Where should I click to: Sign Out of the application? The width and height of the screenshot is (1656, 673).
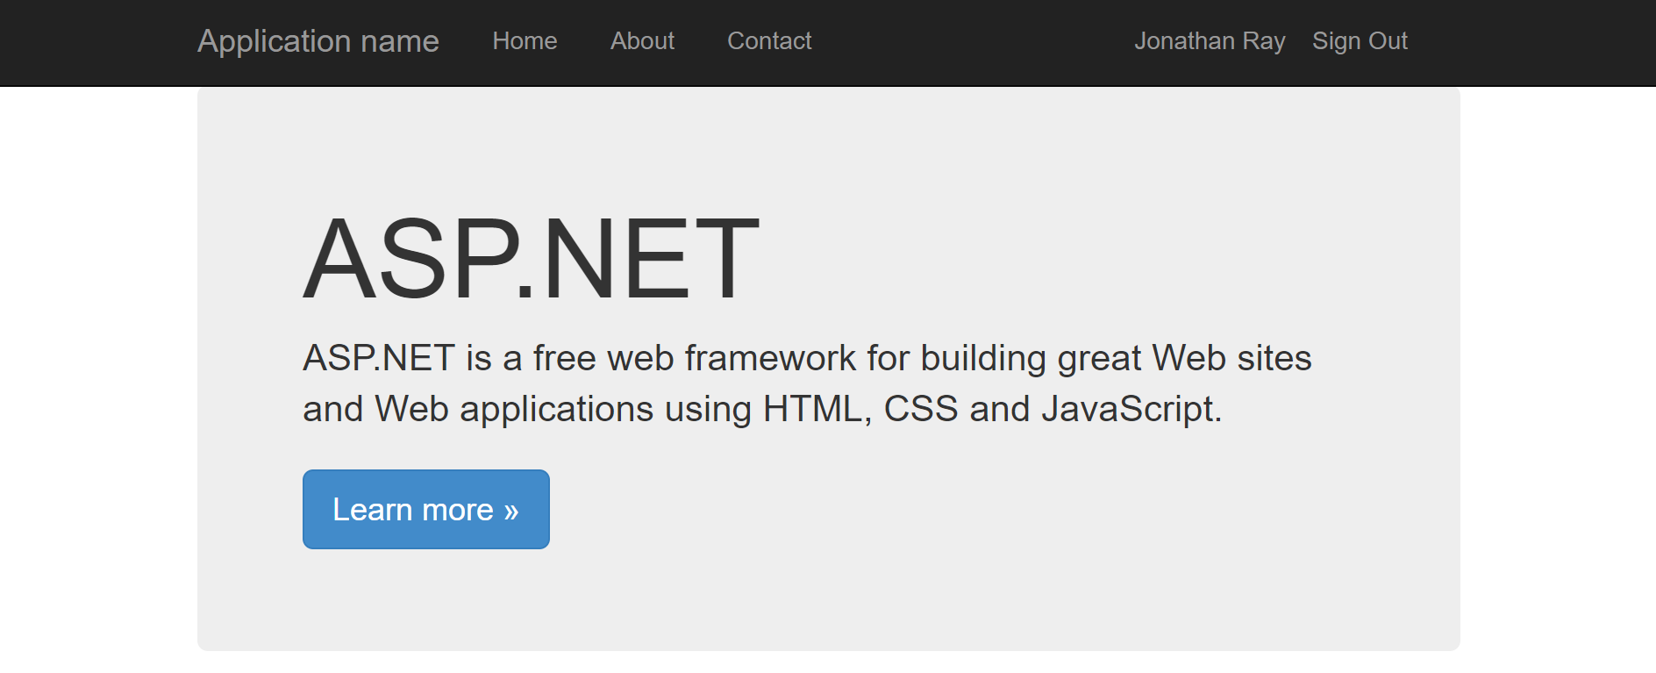pos(1359,41)
